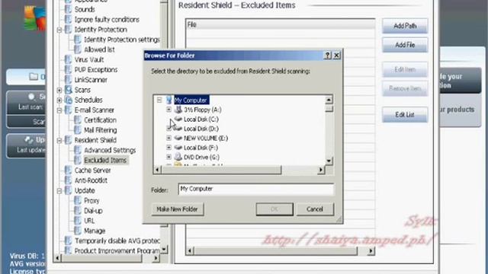Click the Update page icon
488x274 pixels.
click(68, 190)
